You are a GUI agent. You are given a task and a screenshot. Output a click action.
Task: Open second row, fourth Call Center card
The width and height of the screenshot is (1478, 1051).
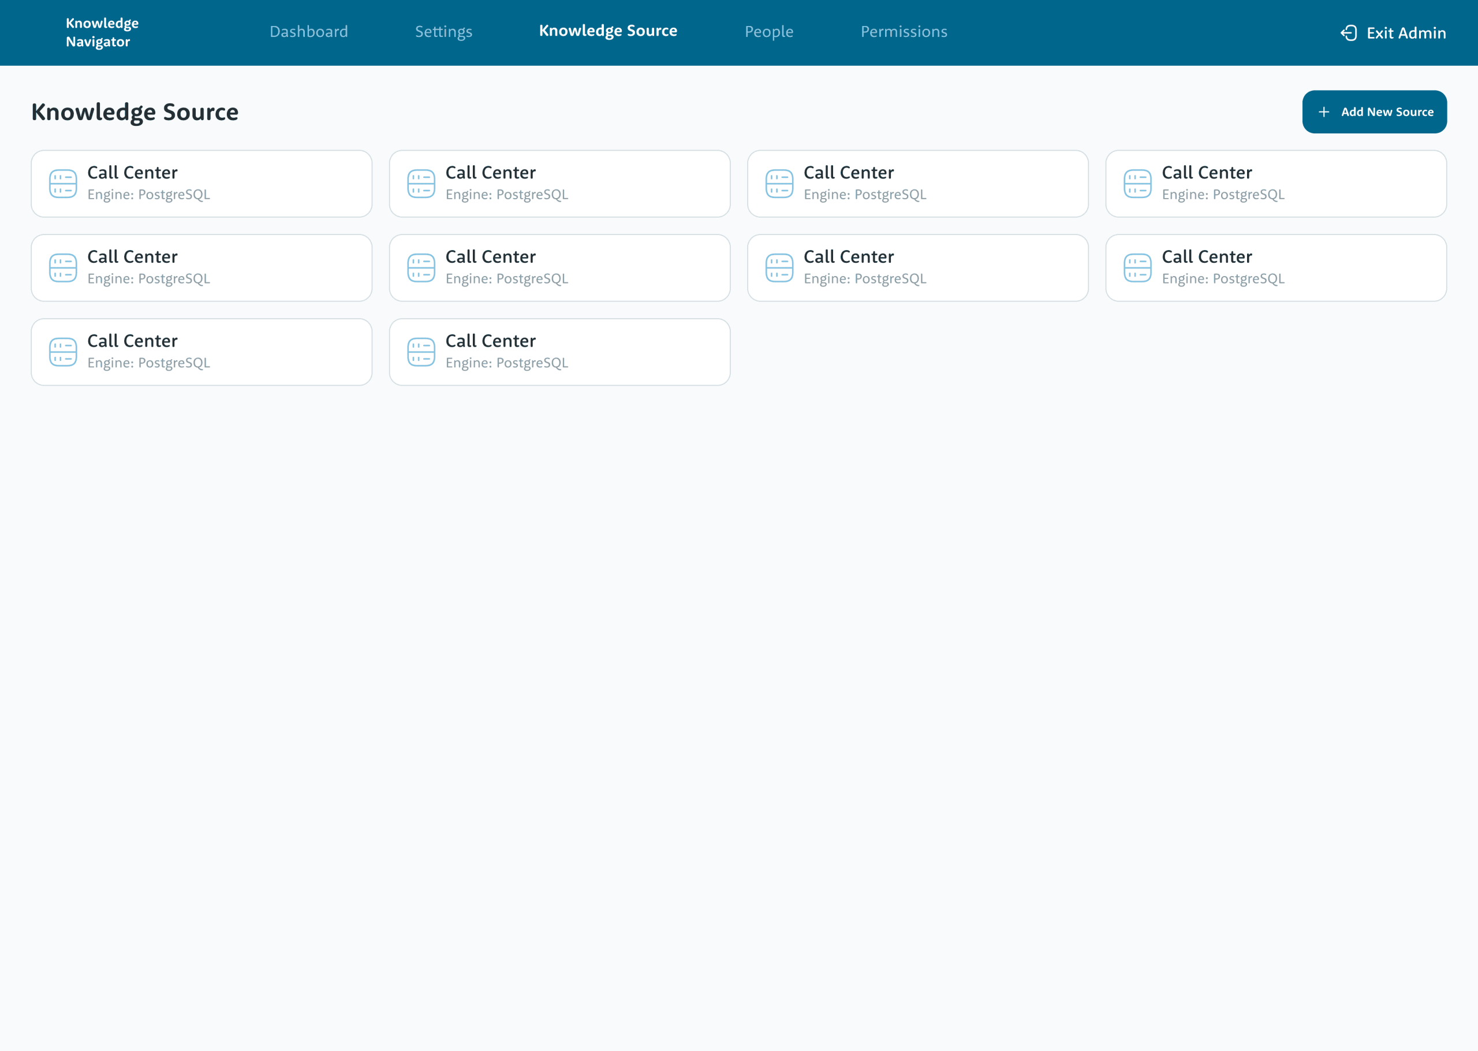1275,268
